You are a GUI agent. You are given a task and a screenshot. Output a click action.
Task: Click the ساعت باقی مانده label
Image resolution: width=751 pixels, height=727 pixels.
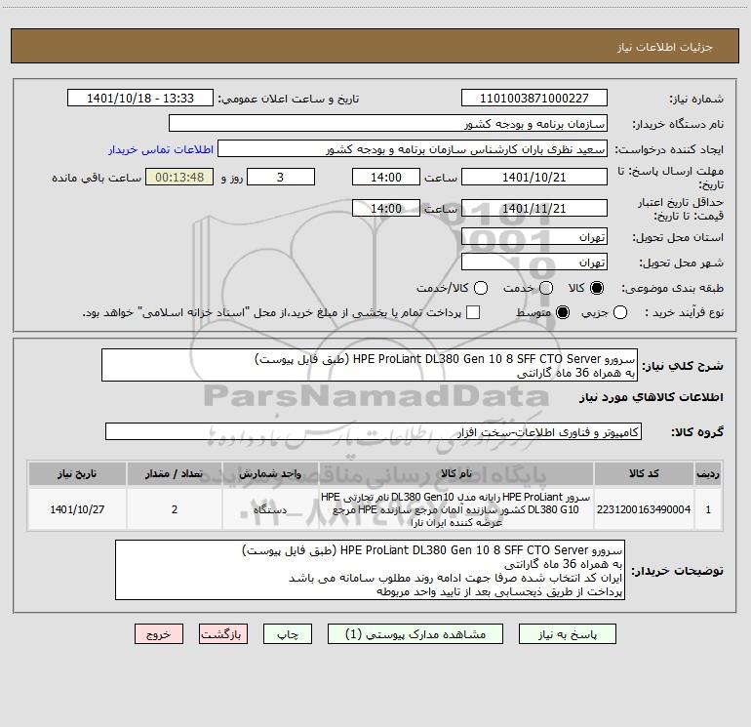tap(97, 178)
